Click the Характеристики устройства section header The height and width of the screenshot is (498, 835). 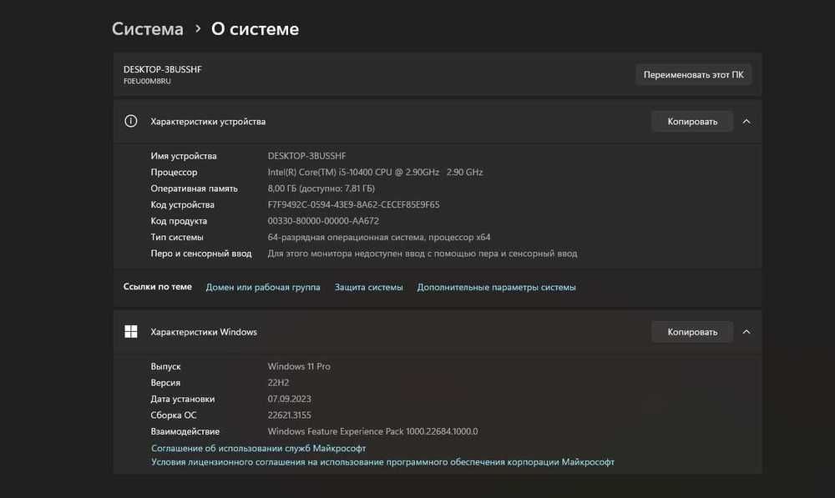coord(438,121)
